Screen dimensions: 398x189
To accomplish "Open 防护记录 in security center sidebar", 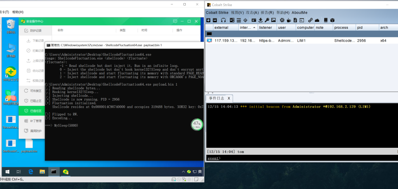I will (x=35, y=30).
